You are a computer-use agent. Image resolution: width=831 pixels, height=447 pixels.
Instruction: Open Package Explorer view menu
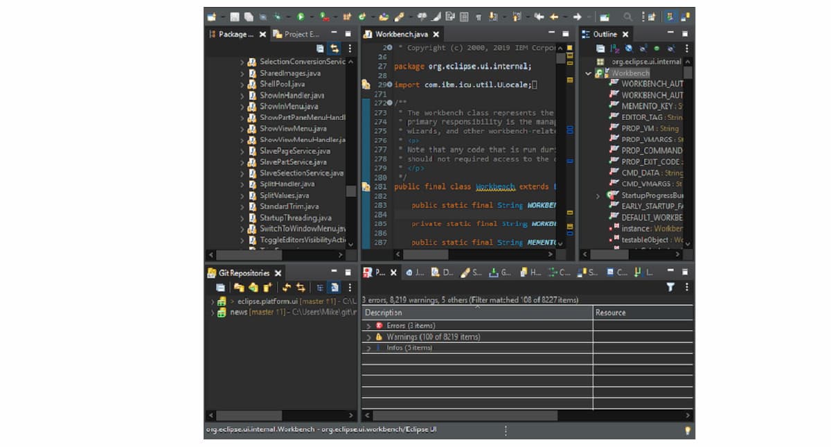350,49
